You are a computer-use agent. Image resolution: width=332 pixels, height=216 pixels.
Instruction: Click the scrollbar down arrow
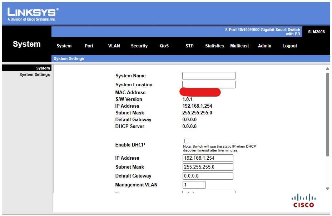click(x=327, y=189)
